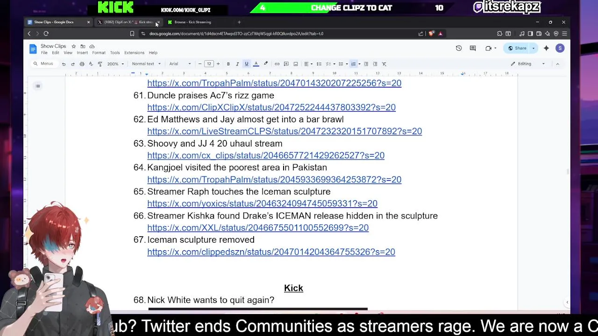
Task: Open the cloud save status icon
Action: click(x=92, y=46)
